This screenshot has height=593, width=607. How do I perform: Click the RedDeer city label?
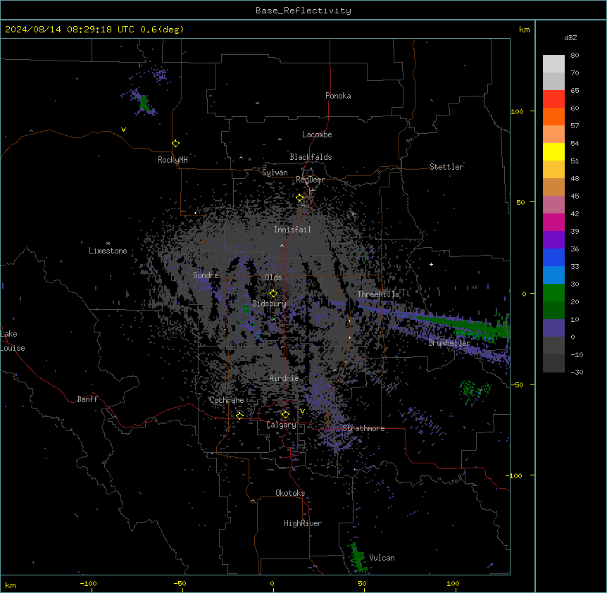(x=310, y=180)
